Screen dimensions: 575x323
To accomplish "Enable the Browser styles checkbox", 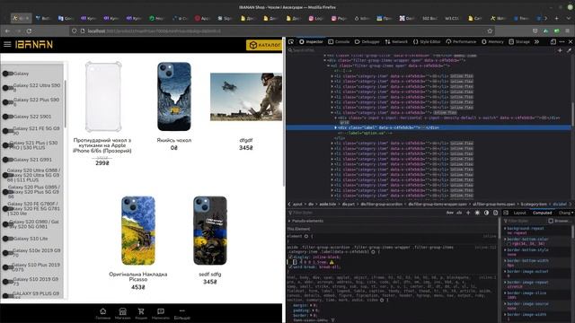I will pos(551,221).
